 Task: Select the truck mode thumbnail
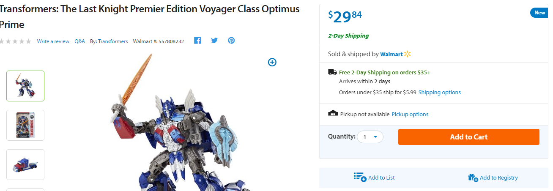pyautogui.click(x=25, y=164)
